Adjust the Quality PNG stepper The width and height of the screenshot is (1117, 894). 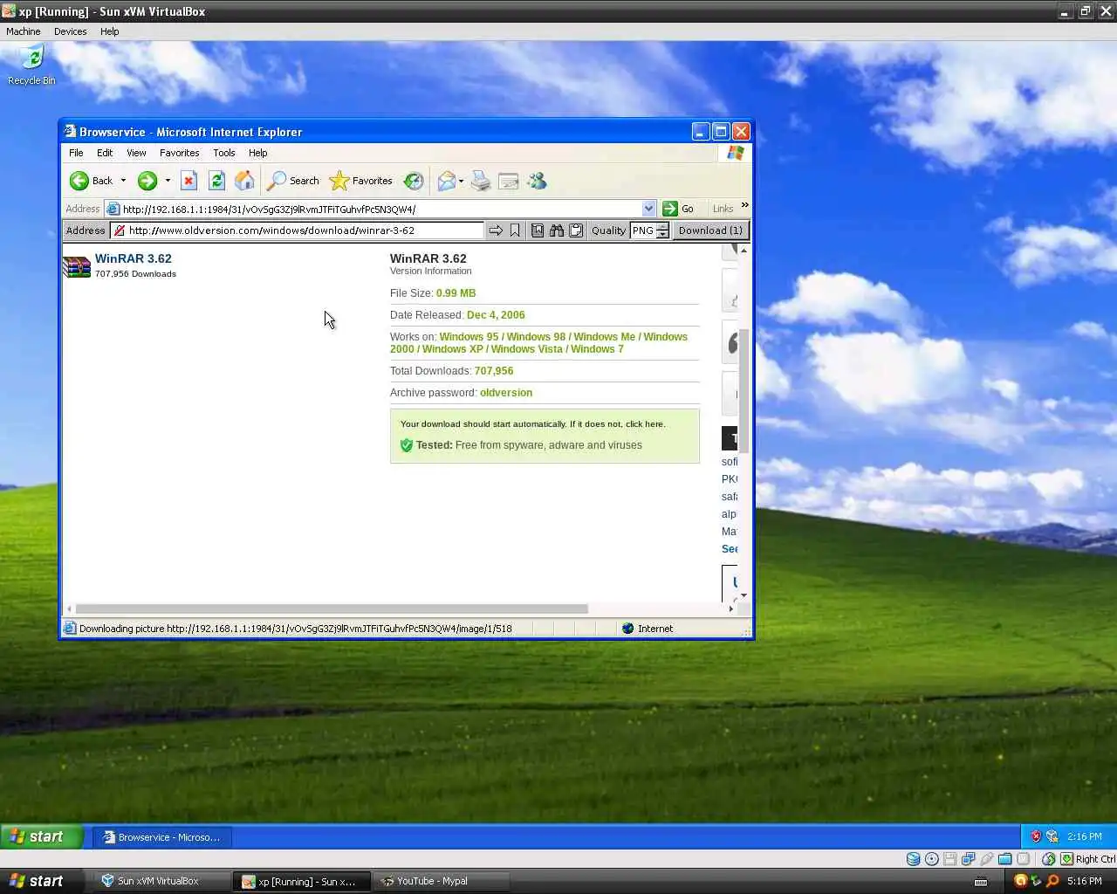click(662, 230)
